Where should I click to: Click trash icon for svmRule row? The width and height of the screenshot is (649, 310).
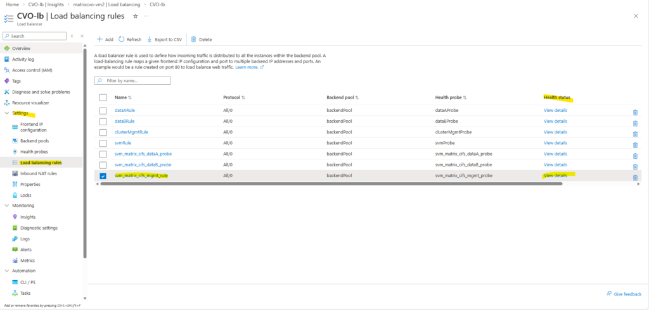pos(635,145)
